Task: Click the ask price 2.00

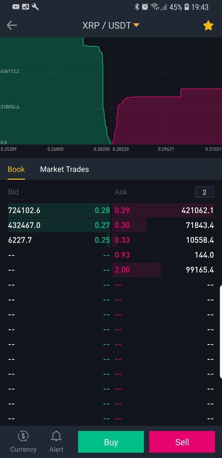Action: tap(122, 270)
